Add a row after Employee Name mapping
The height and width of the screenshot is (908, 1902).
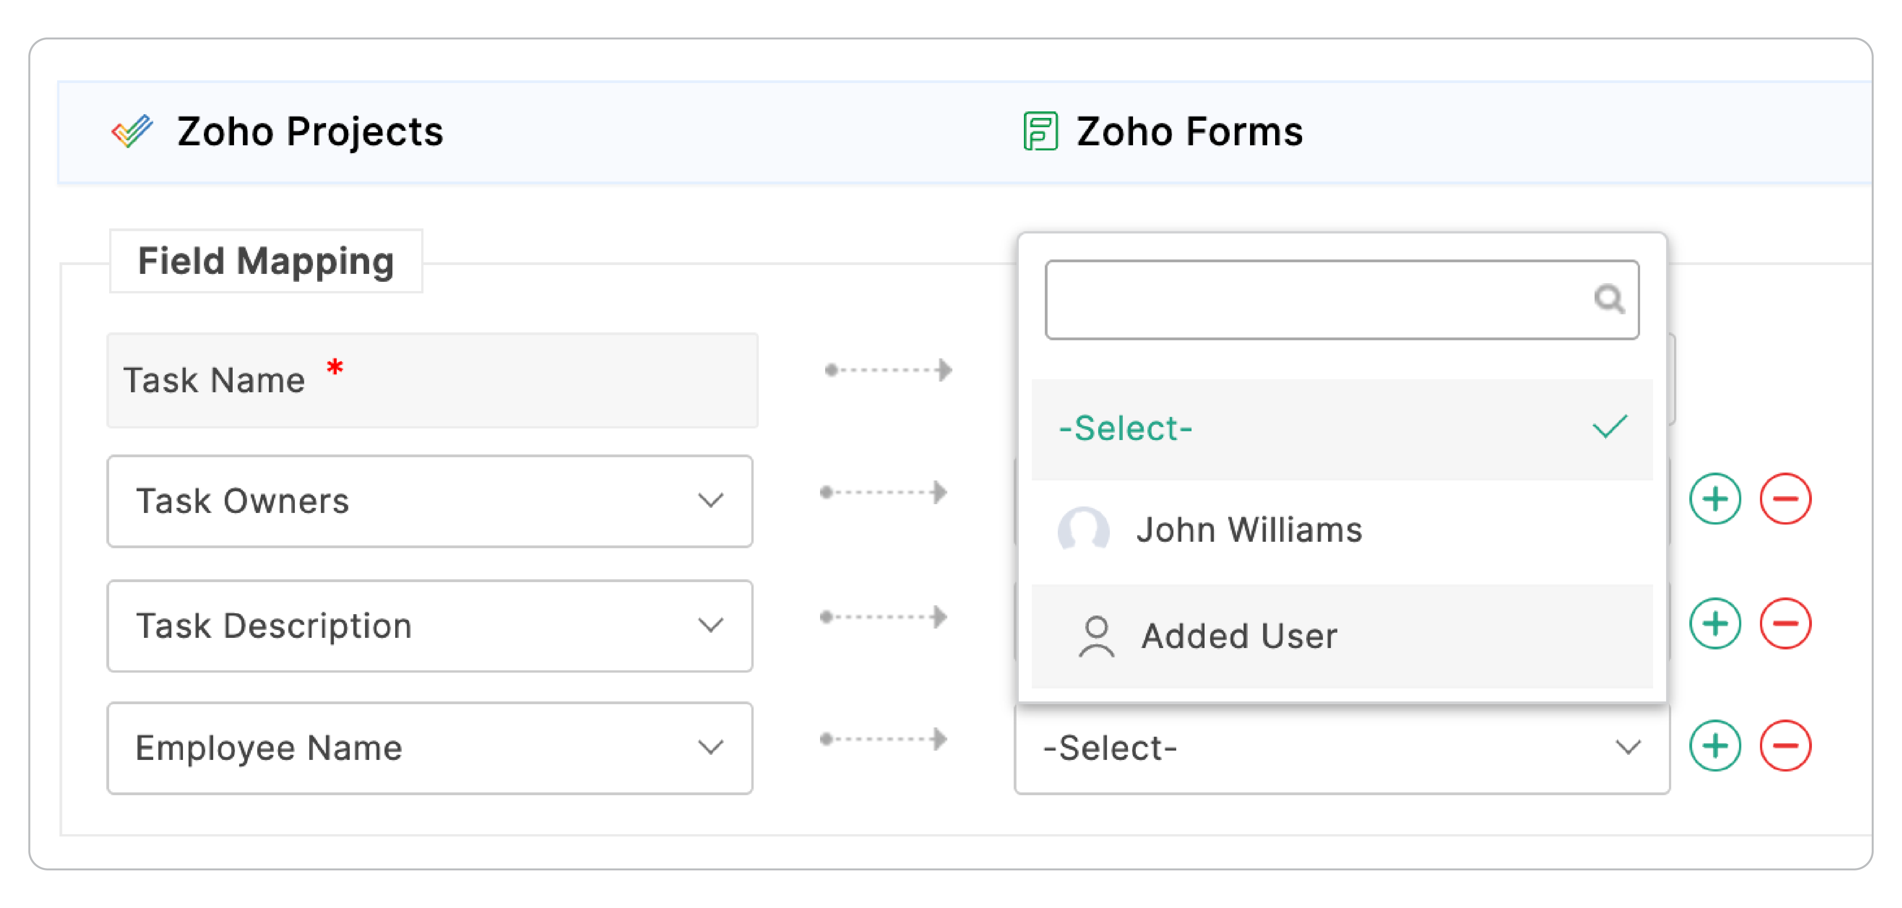tap(1714, 746)
